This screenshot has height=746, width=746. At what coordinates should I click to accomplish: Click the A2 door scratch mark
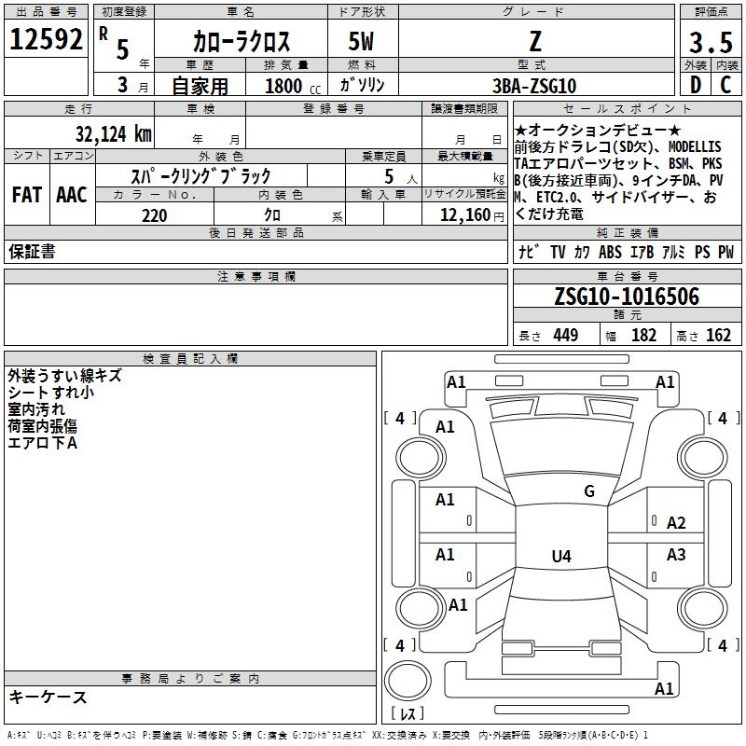click(x=676, y=523)
